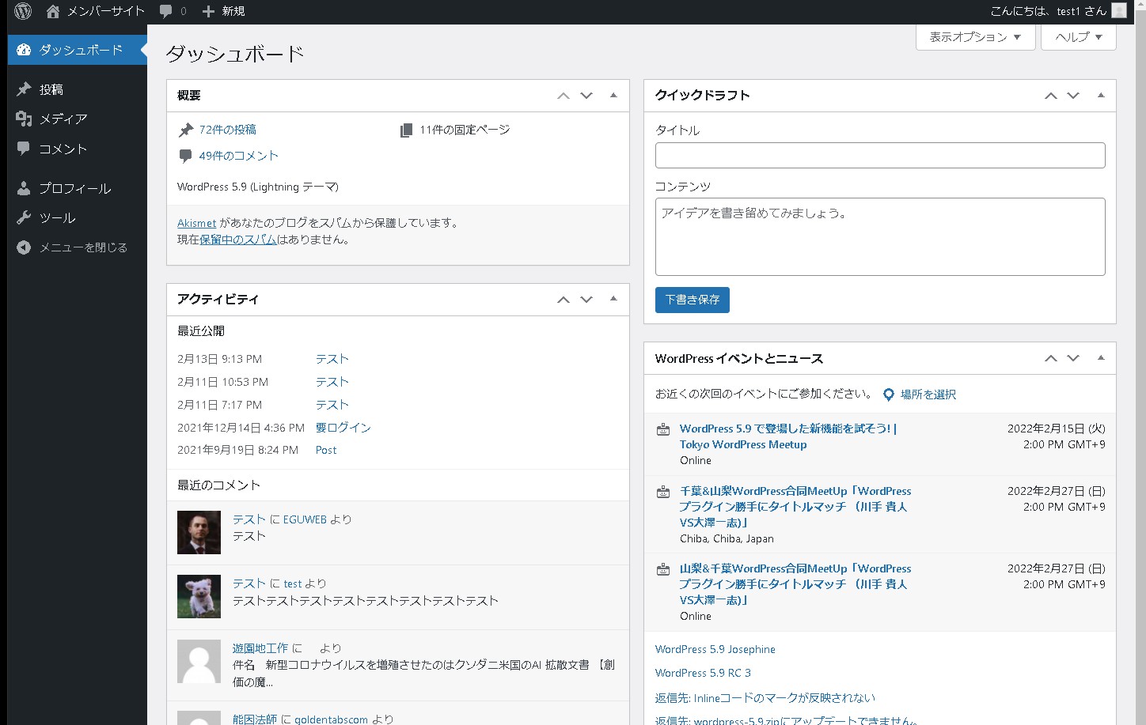
Task: Open コメント via the speech bubble icon
Action: pyautogui.click(x=22, y=149)
